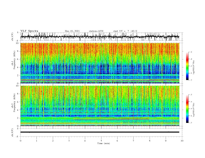Click the 'station=ATH' label
The image size is (205, 158).
[96, 31]
